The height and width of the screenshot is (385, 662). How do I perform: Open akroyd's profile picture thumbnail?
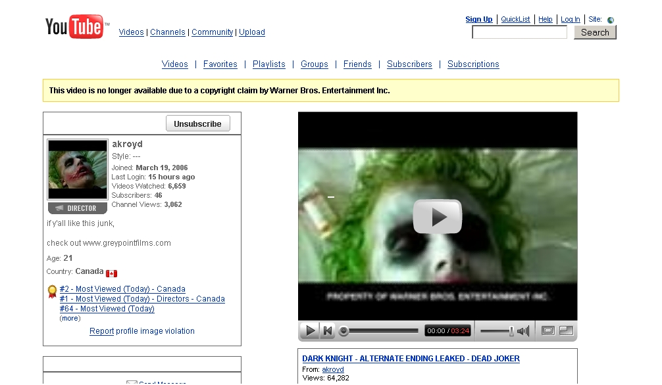tap(77, 170)
